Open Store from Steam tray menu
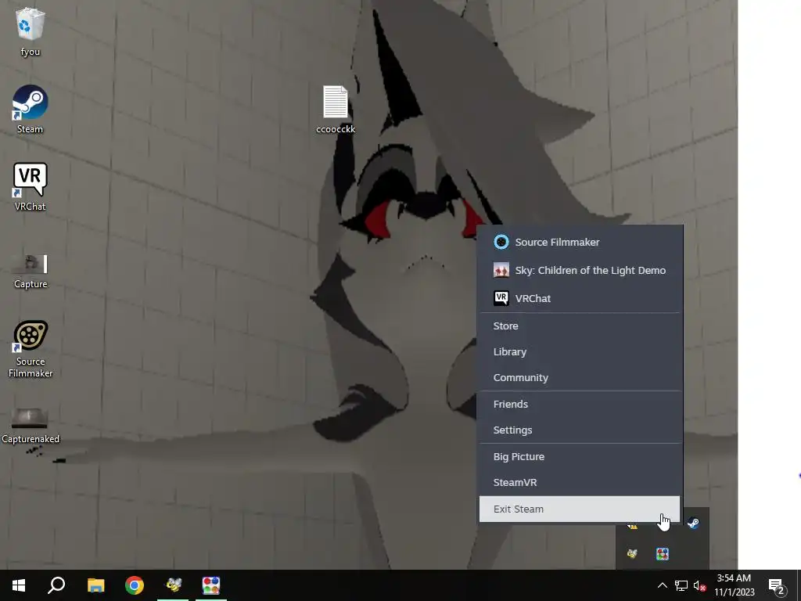Image resolution: width=801 pixels, height=601 pixels. 580,326
